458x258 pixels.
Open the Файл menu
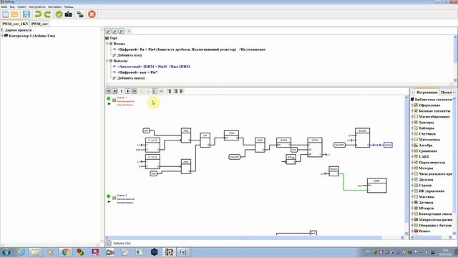pos(4,6)
